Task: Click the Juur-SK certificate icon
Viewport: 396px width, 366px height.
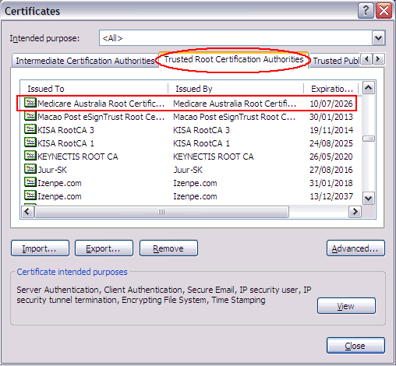Action: click(30, 169)
